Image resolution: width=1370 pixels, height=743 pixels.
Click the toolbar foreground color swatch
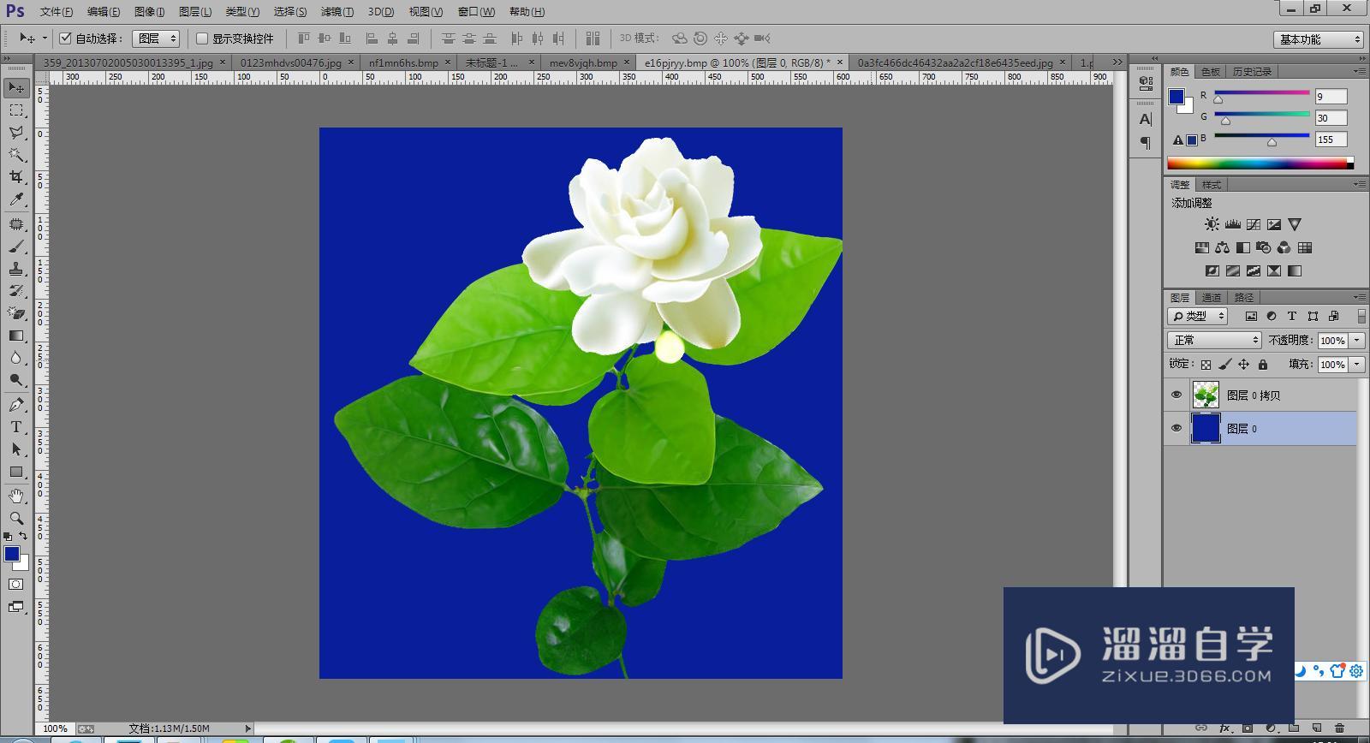(x=12, y=554)
